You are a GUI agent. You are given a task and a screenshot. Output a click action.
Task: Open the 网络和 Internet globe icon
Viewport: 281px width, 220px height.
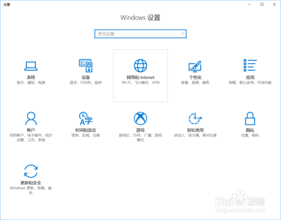pyautogui.click(x=140, y=66)
